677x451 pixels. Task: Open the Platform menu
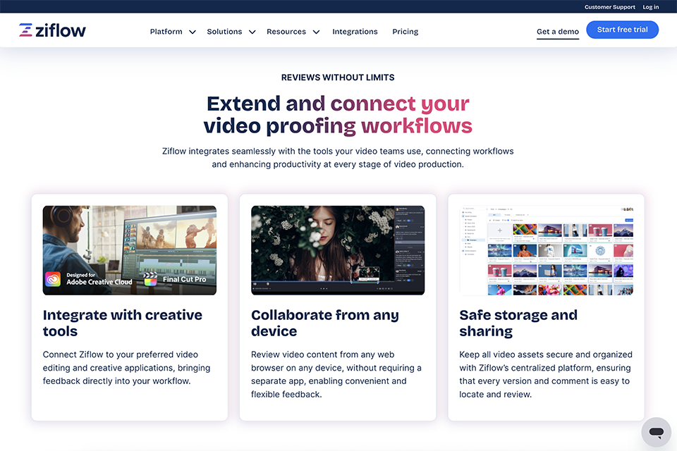(166, 32)
